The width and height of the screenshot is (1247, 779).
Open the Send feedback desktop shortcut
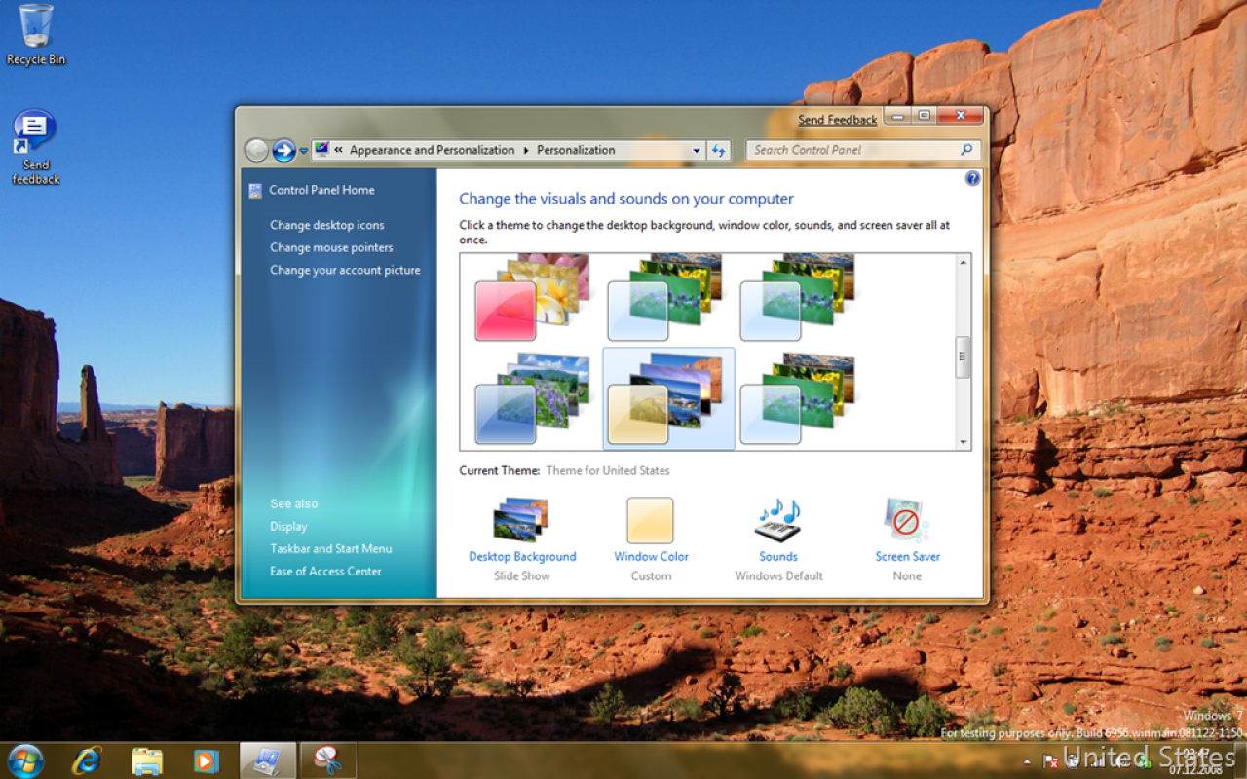point(36,147)
